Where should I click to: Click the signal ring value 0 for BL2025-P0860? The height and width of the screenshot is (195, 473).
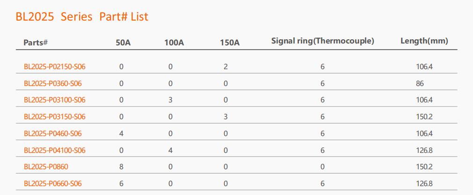tap(322, 166)
